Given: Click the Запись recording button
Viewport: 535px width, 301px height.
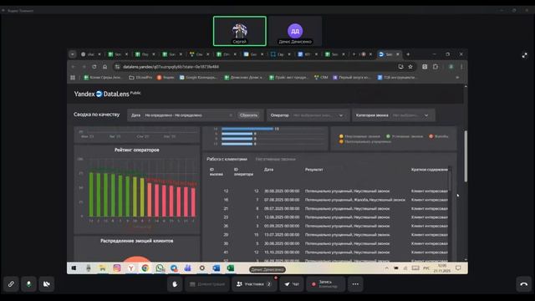Looking at the screenshot, I should point(325,284).
